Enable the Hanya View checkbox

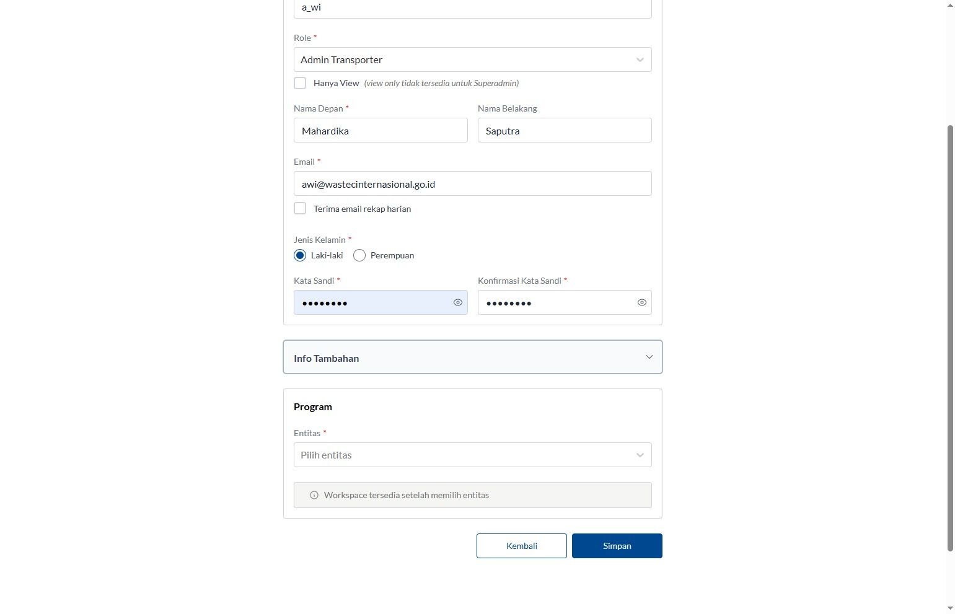click(x=300, y=83)
